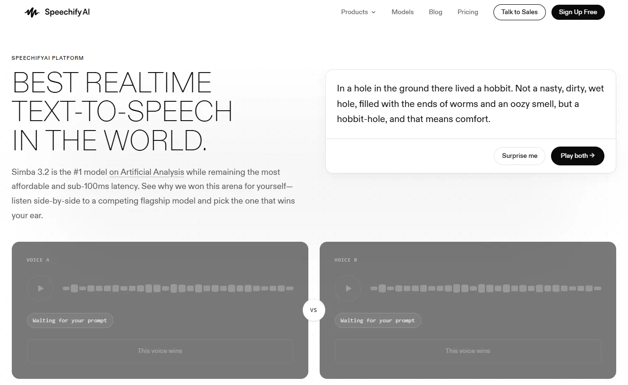This screenshot has height=385, width=628.
Task: Open the Speechify AI home link text
Action: 67,12
